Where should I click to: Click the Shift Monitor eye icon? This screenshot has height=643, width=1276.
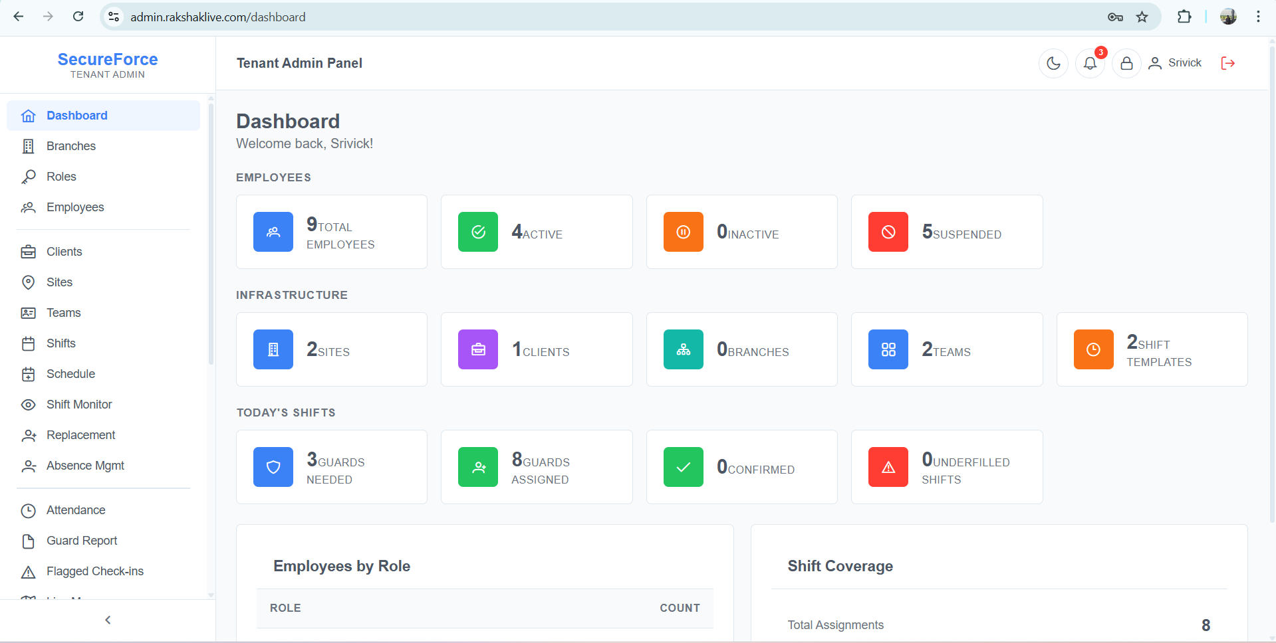point(28,405)
